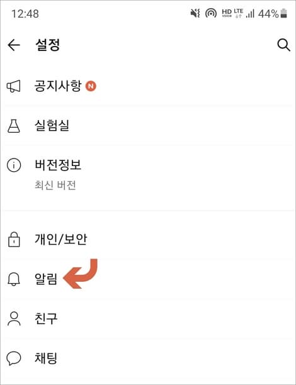Open the search magnifier icon
Screen dimensions: 296x385
283,45
